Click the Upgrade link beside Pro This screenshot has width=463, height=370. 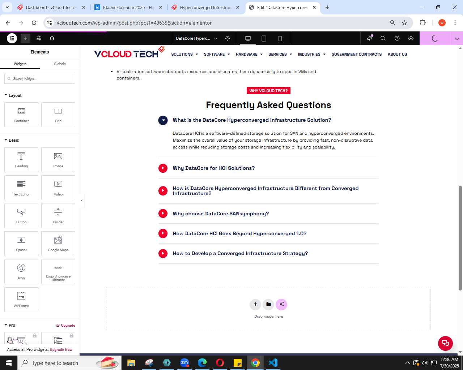click(65, 326)
